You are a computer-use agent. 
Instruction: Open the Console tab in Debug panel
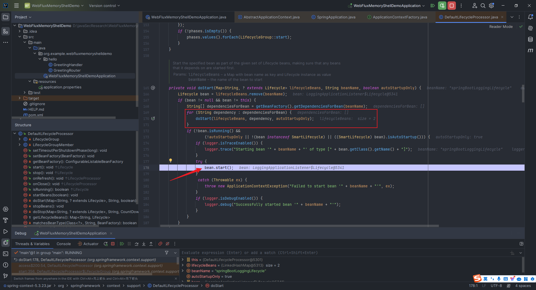(x=64, y=244)
